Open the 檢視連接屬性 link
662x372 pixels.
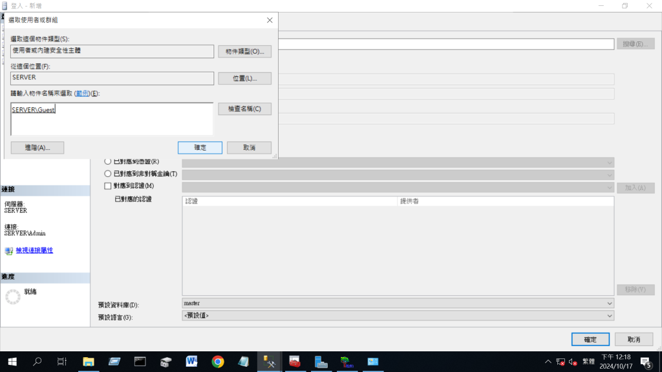pyautogui.click(x=34, y=250)
